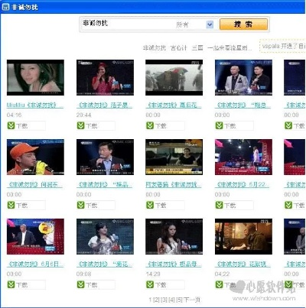Click the download icon under the 6月6日 video
The height and width of the screenshot is (308, 306).
tap(11, 284)
